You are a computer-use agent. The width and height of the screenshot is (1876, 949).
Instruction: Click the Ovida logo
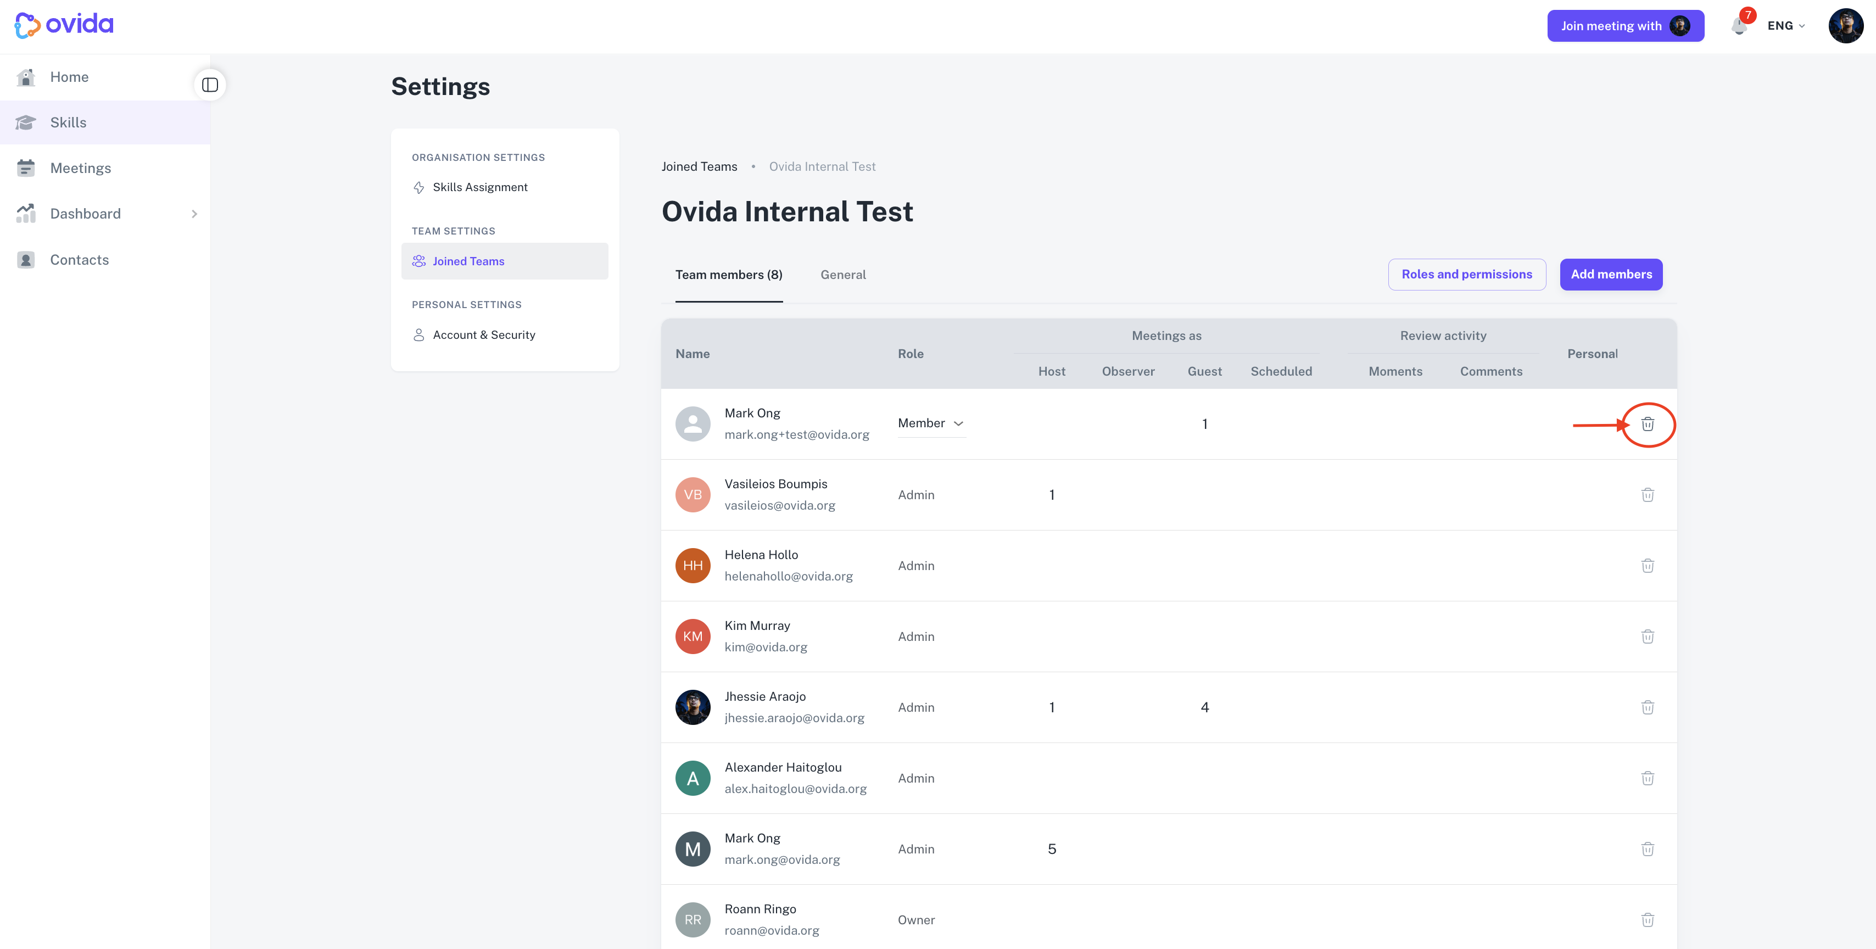point(64,25)
